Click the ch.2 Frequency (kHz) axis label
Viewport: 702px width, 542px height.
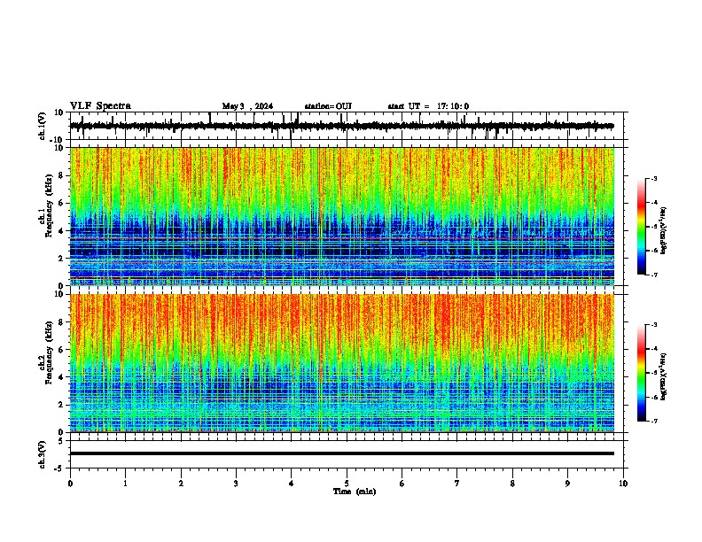click(49, 352)
